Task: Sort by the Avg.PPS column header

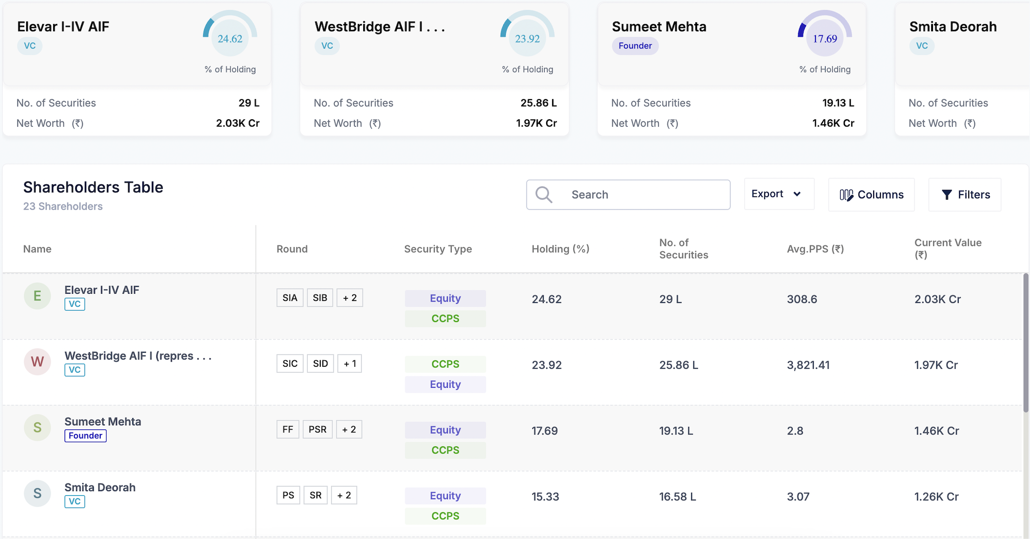Action: point(815,249)
